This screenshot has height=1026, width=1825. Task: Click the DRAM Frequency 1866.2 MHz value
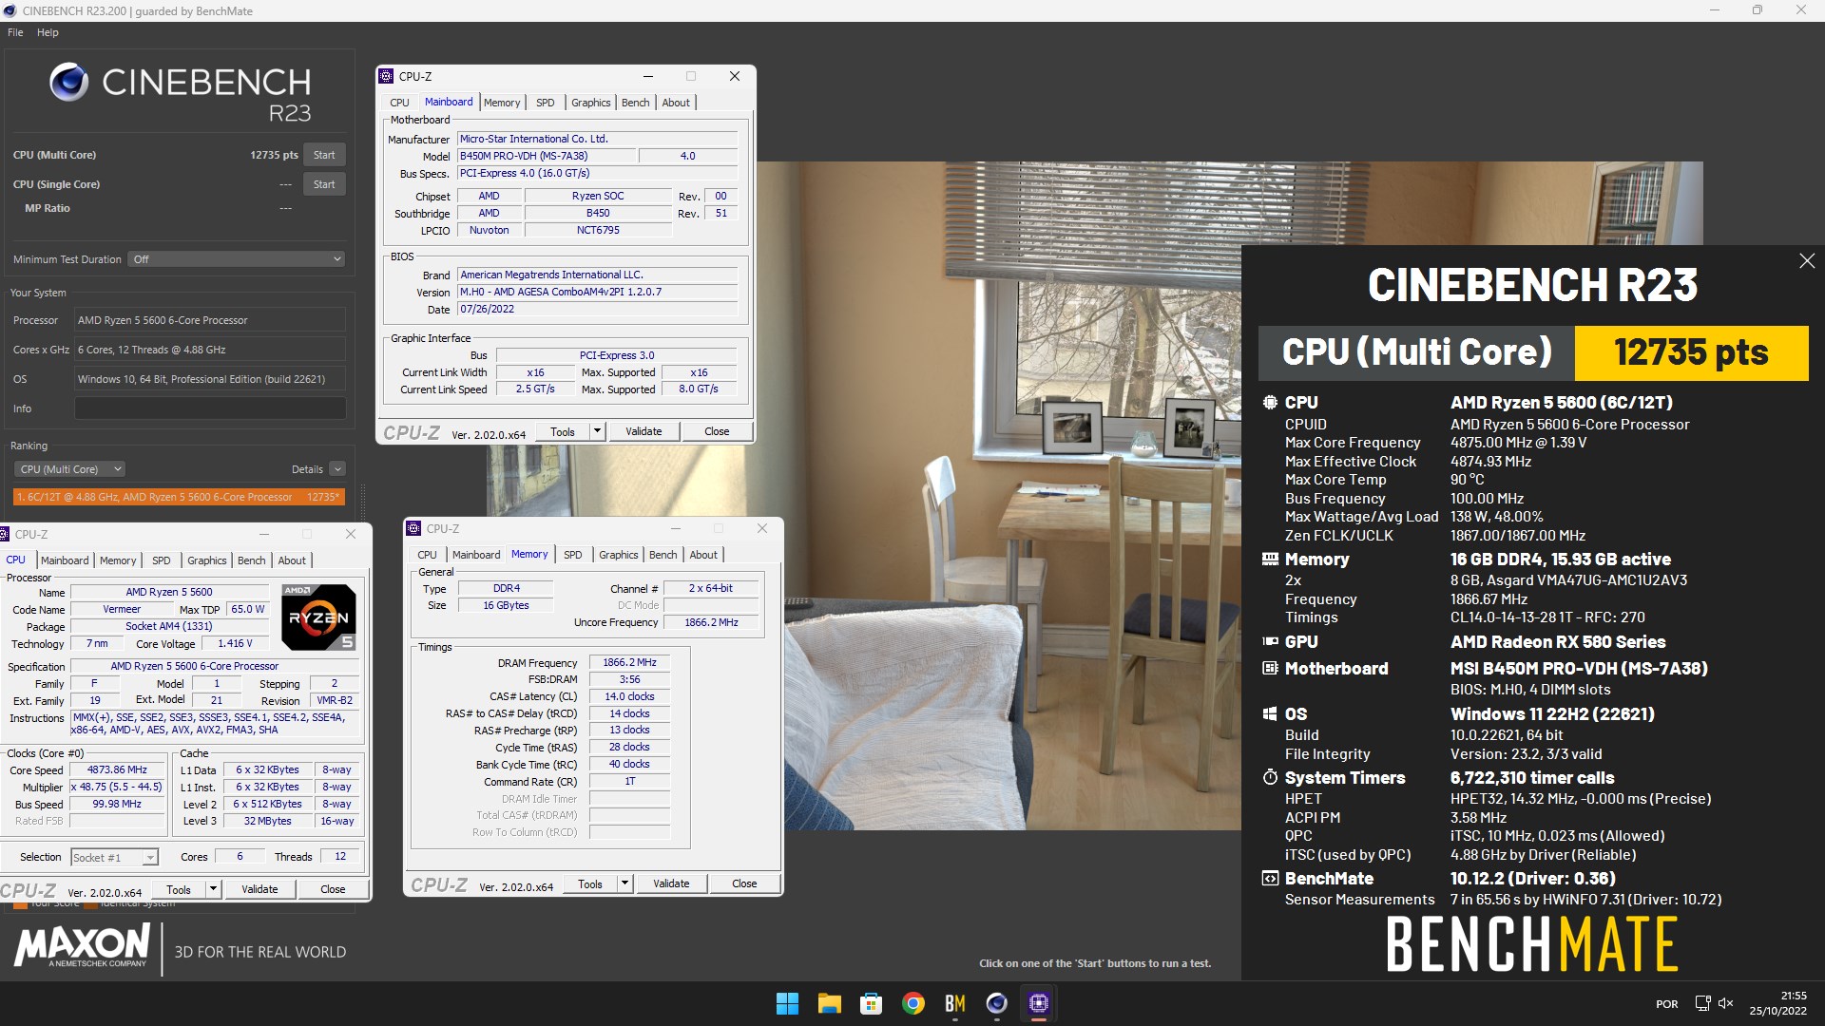(x=629, y=663)
